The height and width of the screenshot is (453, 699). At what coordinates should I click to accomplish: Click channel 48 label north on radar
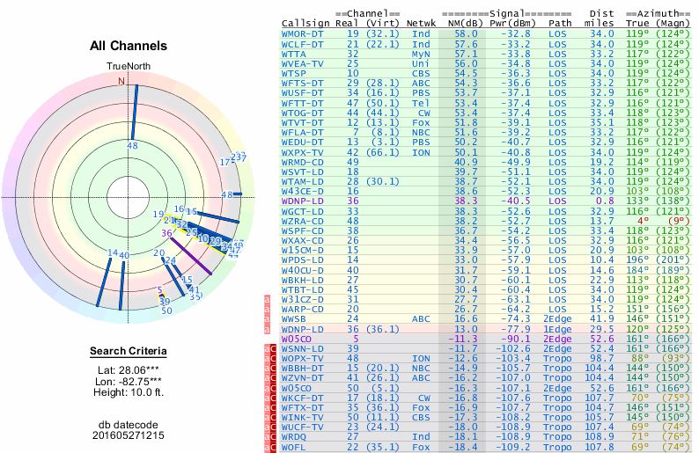[x=132, y=145]
